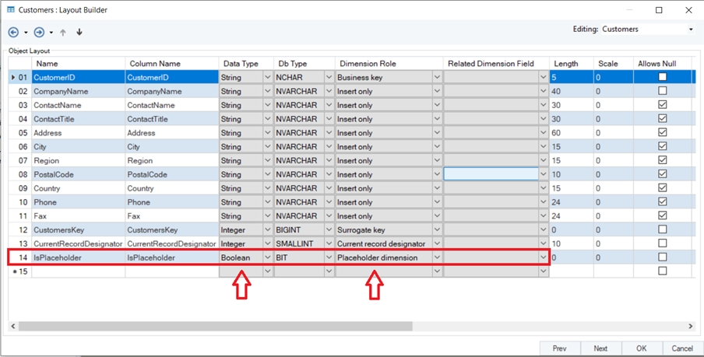Image resolution: width=704 pixels, height=357 pixels.
Task: Expand Data Type dropdown for IsPlaceholder
Action: (268, 257)
